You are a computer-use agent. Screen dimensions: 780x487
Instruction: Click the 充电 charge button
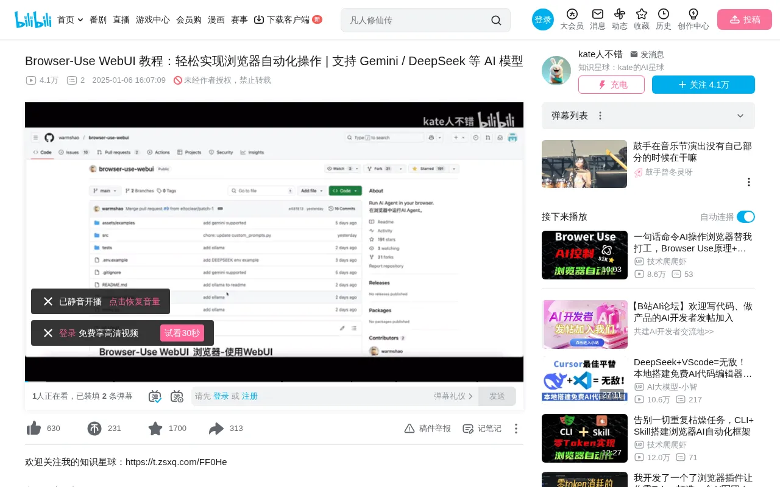(x=611, y=85)
